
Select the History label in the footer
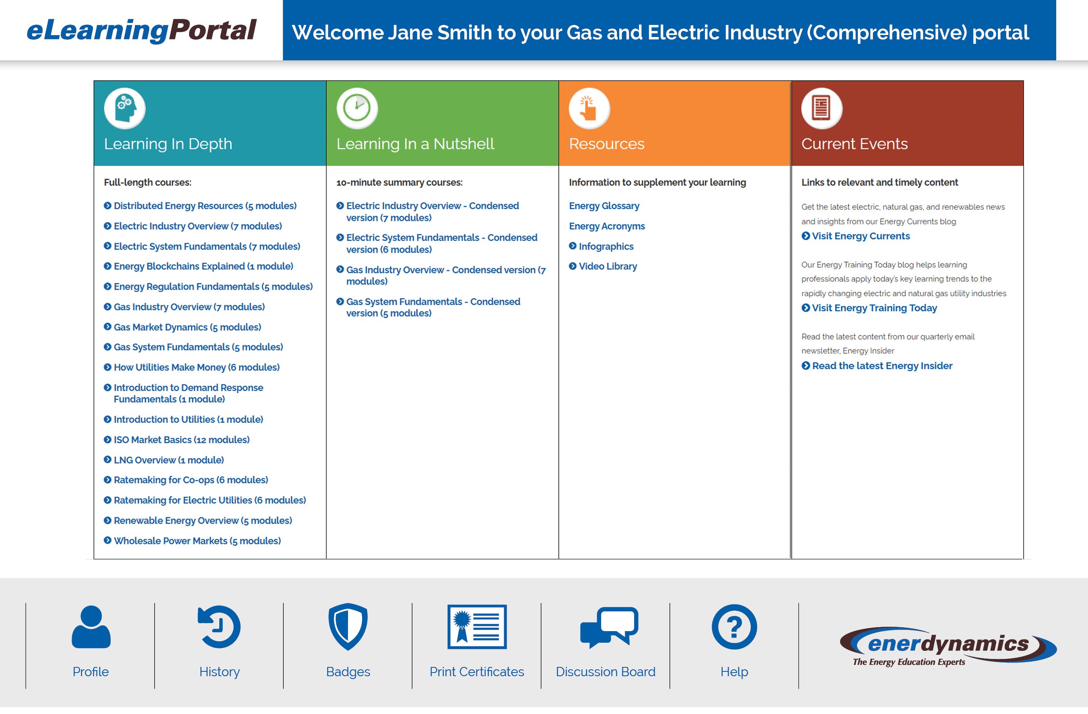(219, 672)
